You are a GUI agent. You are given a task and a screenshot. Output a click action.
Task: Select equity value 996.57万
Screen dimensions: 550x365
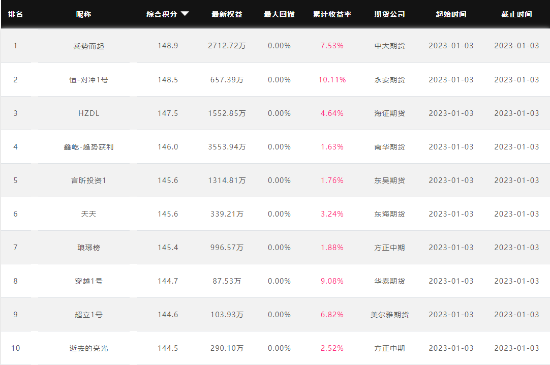(x=227, y=248)
